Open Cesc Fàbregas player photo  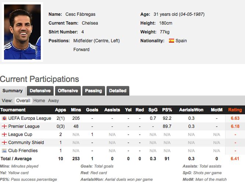click(22, 32)
